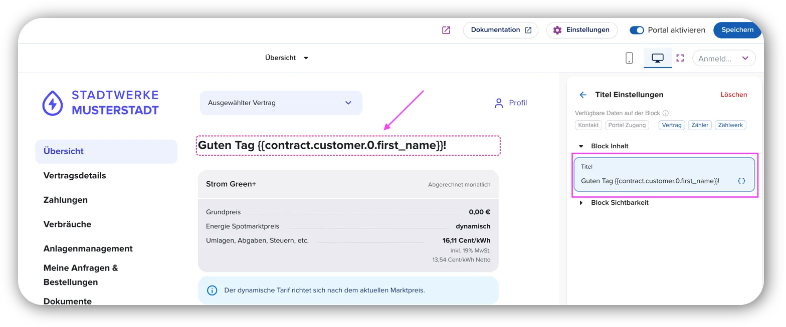Screen dimensions: 786x327
Task: Click the Energie Spotmarktpreis row label
Action: (243, 226)
